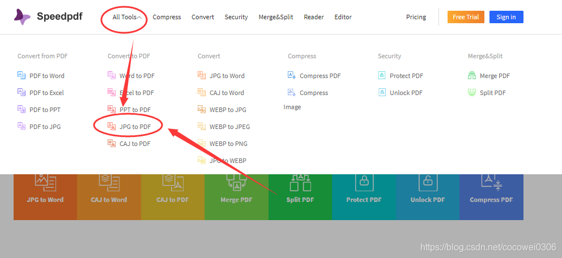
Task: Collapse the All Tools dropdown menu
Action: point(127,17)
